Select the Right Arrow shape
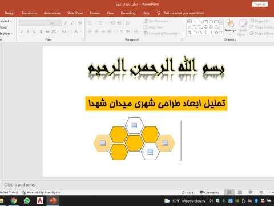This screenshot has height=206, width=274. pos(205,27)
